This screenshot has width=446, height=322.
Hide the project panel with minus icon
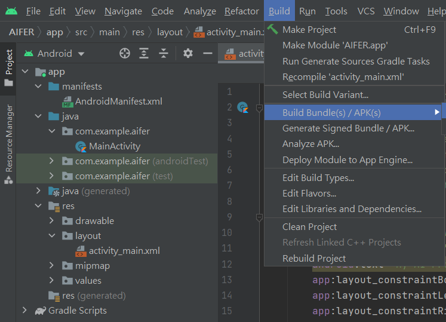point(208,53)
